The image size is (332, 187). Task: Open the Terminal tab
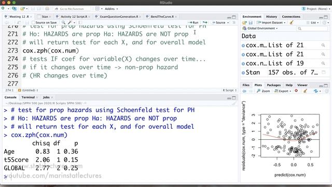[x=28, y=97]
